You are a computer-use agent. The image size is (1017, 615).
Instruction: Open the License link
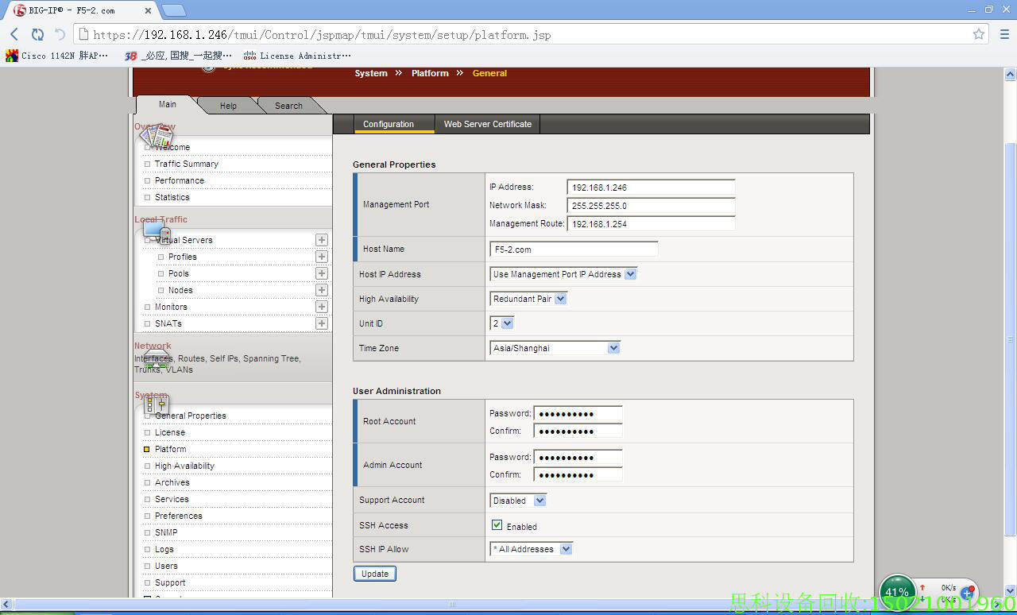click(x=170, y=432)
